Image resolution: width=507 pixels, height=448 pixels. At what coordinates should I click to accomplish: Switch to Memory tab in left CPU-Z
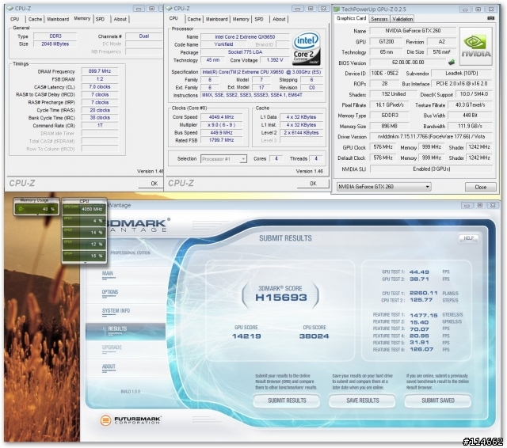coord(82,18)
